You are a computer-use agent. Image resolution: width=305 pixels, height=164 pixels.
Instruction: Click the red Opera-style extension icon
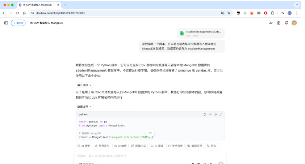266,13
